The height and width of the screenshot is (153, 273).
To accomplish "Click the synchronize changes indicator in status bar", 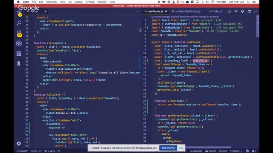I will pyautogui.click(x=36, y=151).
